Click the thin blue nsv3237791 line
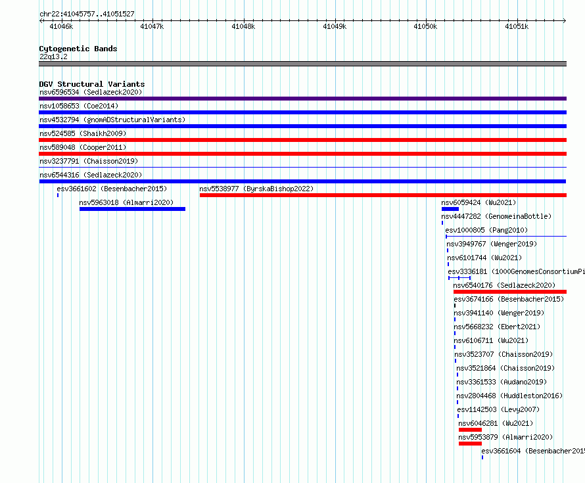 302,167
